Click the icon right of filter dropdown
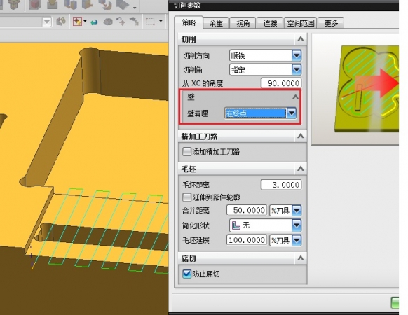The width and height of the screenshot is (408, 315). [x=61, y=22]
